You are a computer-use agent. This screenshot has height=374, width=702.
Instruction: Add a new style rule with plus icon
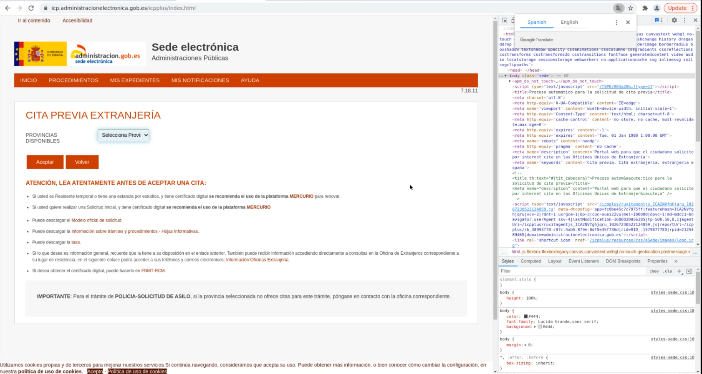pos(679,271)
